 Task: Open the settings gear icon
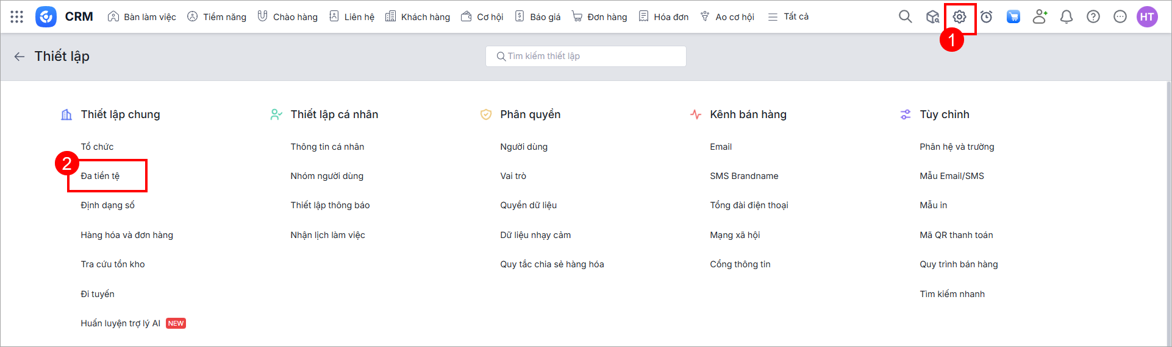[x=959, y=17]
